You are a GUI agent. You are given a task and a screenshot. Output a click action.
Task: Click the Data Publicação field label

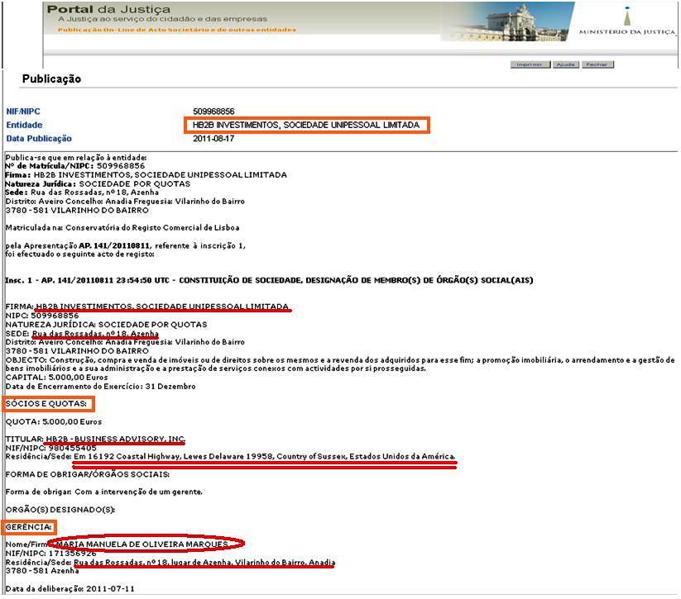[x=39, y=139]
